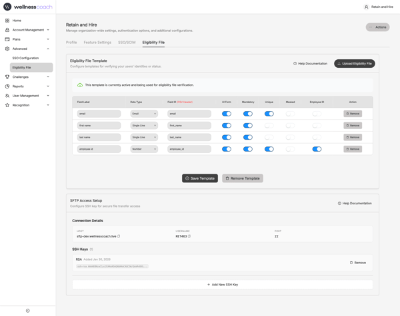400x316 pixels.
Task: Copy the RET463 username
Action: pyautogui.click(x=189, y=236)
